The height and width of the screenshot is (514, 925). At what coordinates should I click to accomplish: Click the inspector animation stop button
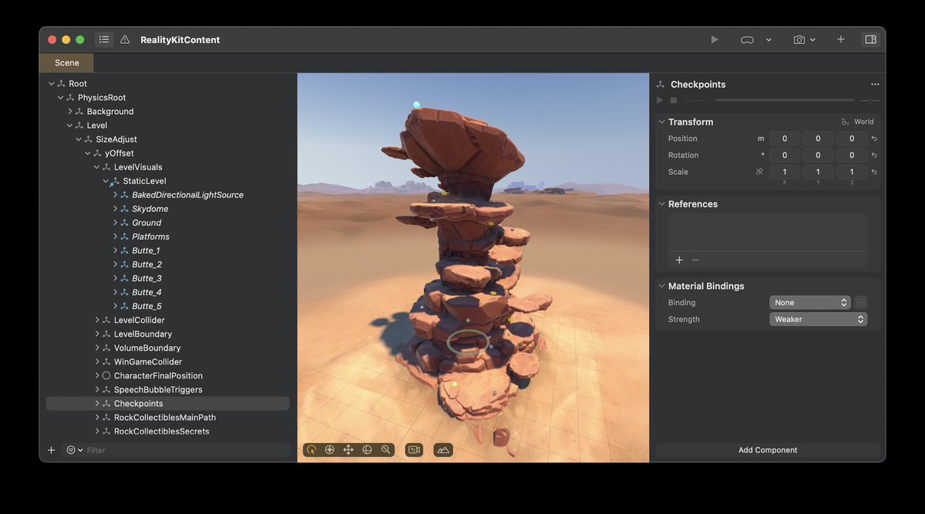(673, 100)
